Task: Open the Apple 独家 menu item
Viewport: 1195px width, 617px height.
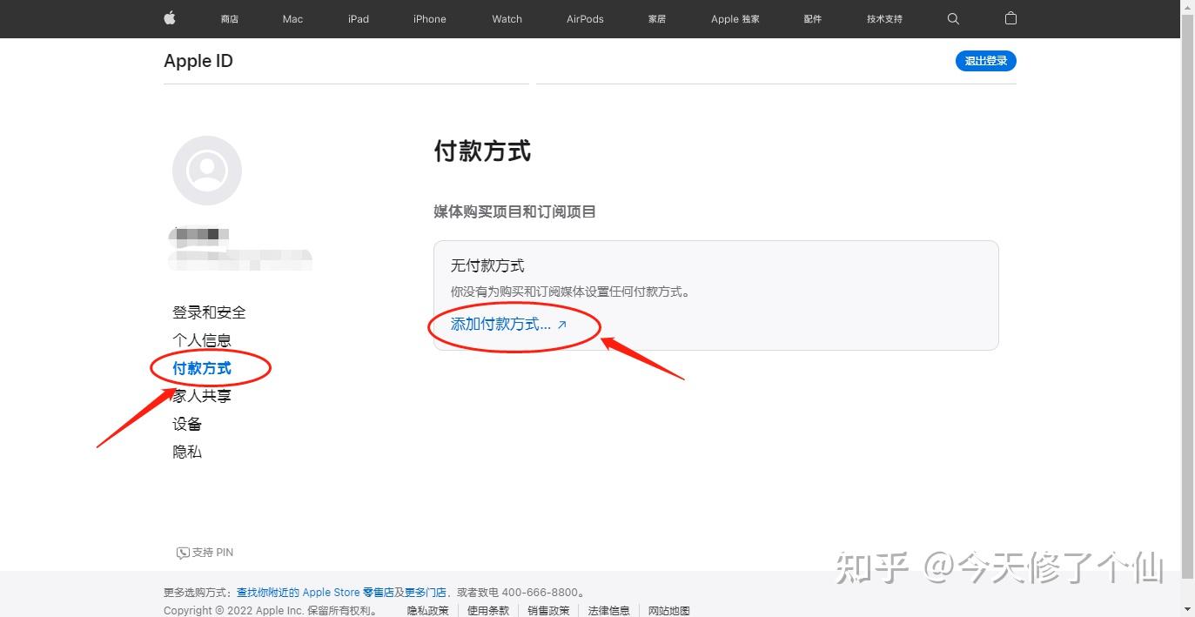Action: (735, 19)
